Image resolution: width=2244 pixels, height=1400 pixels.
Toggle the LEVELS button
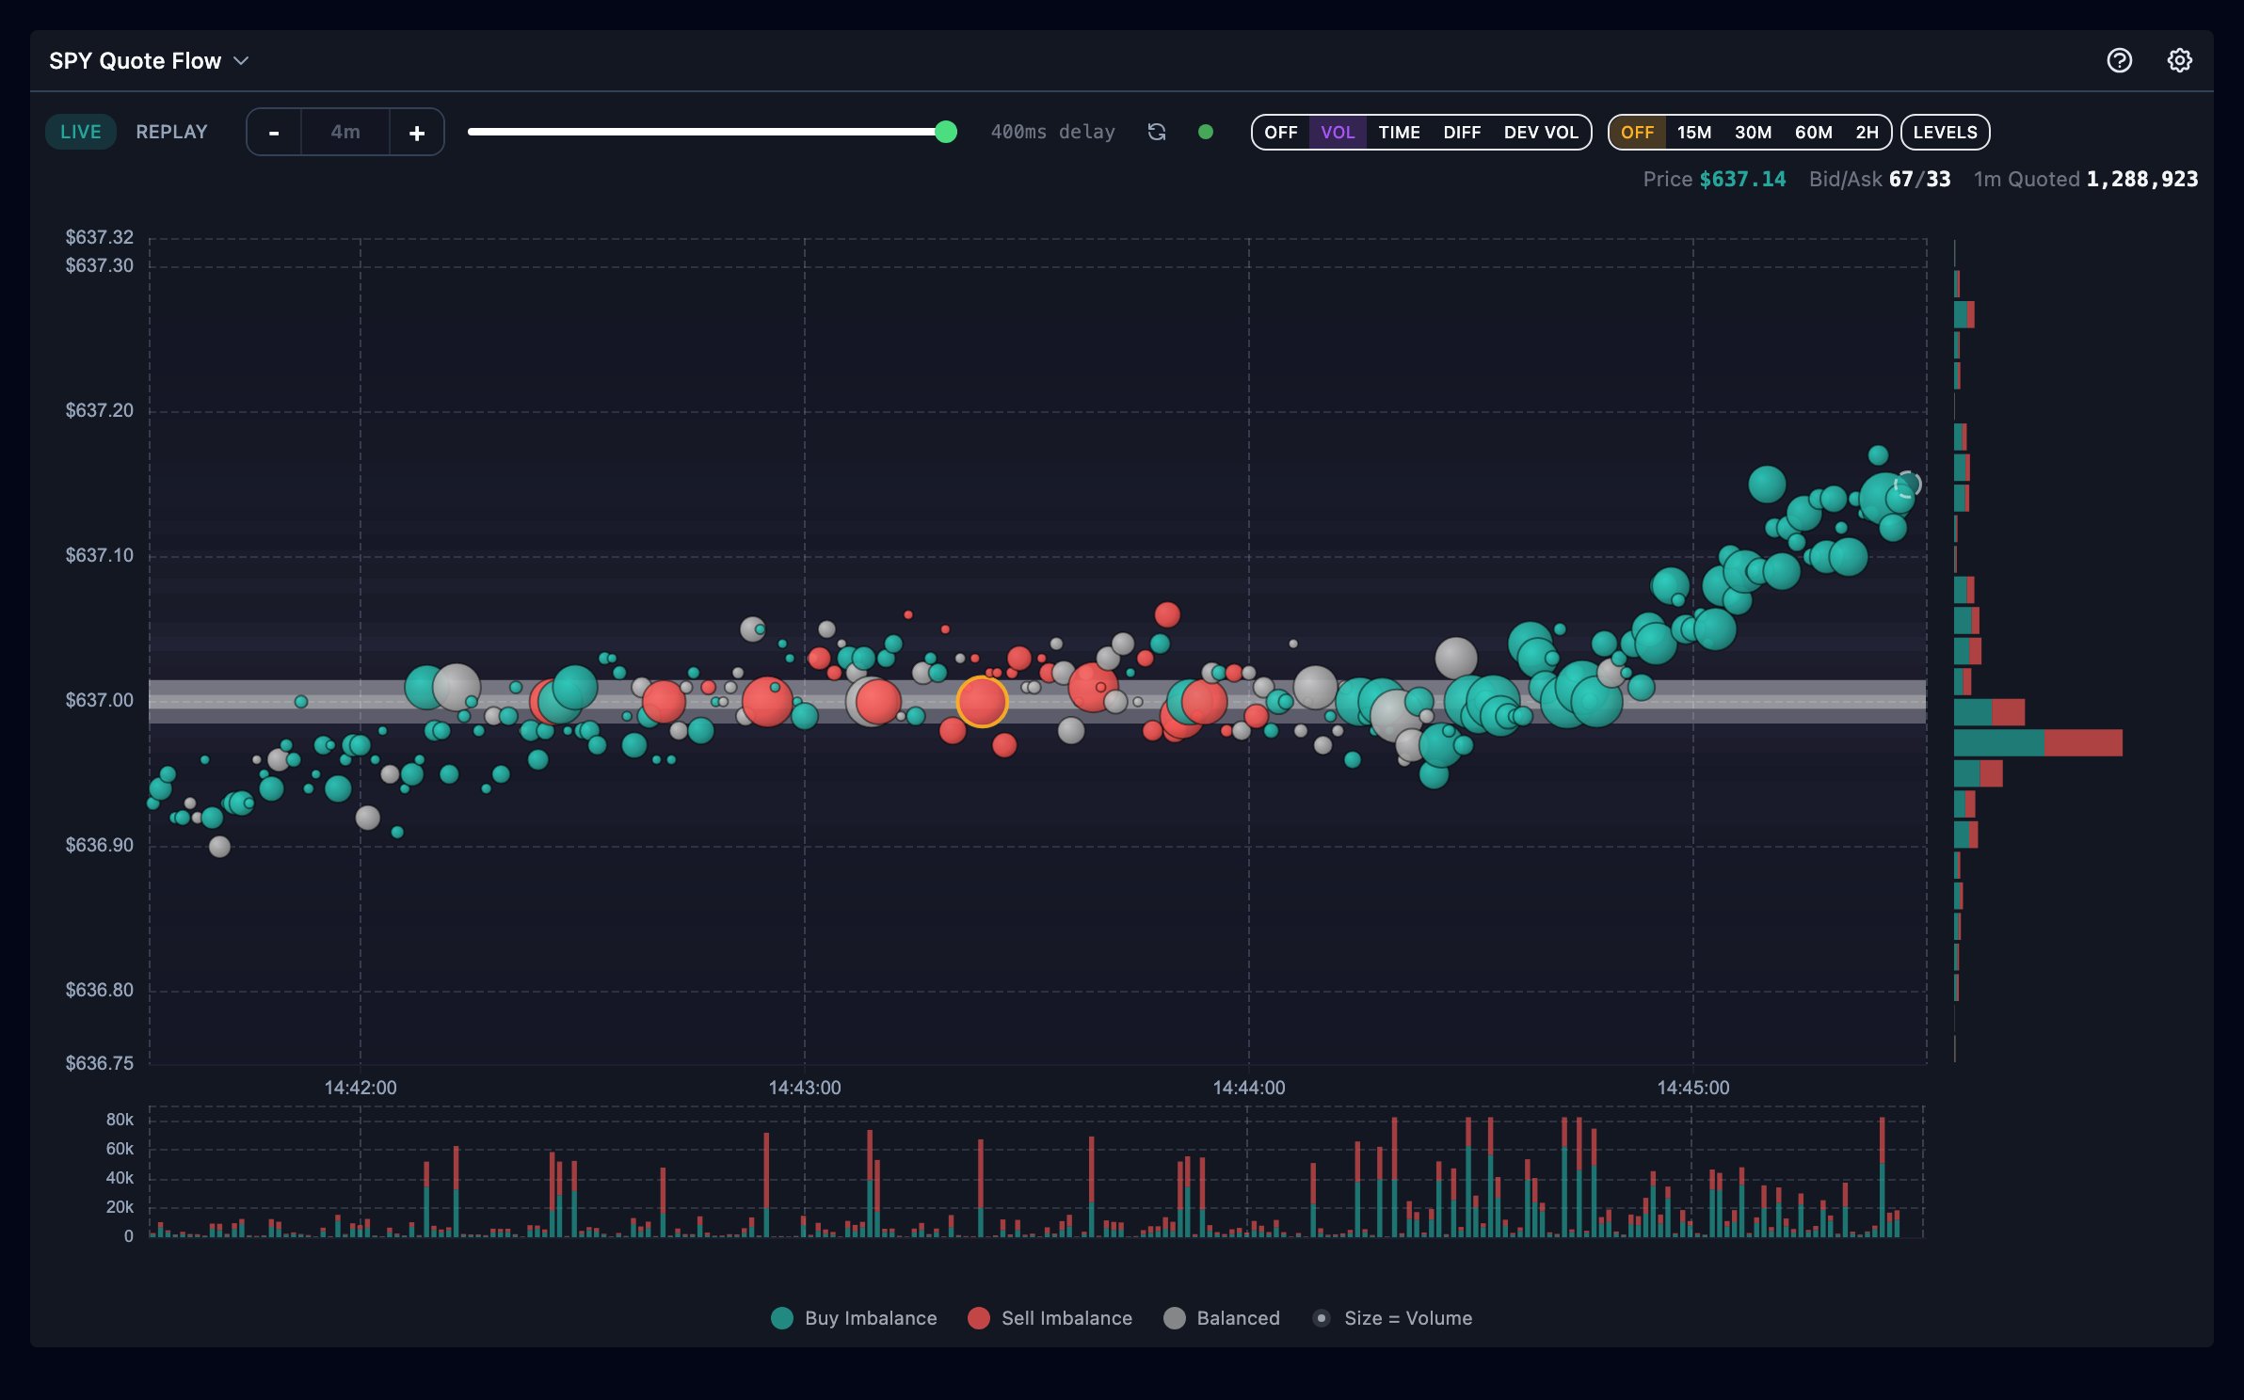(1945, 133)
